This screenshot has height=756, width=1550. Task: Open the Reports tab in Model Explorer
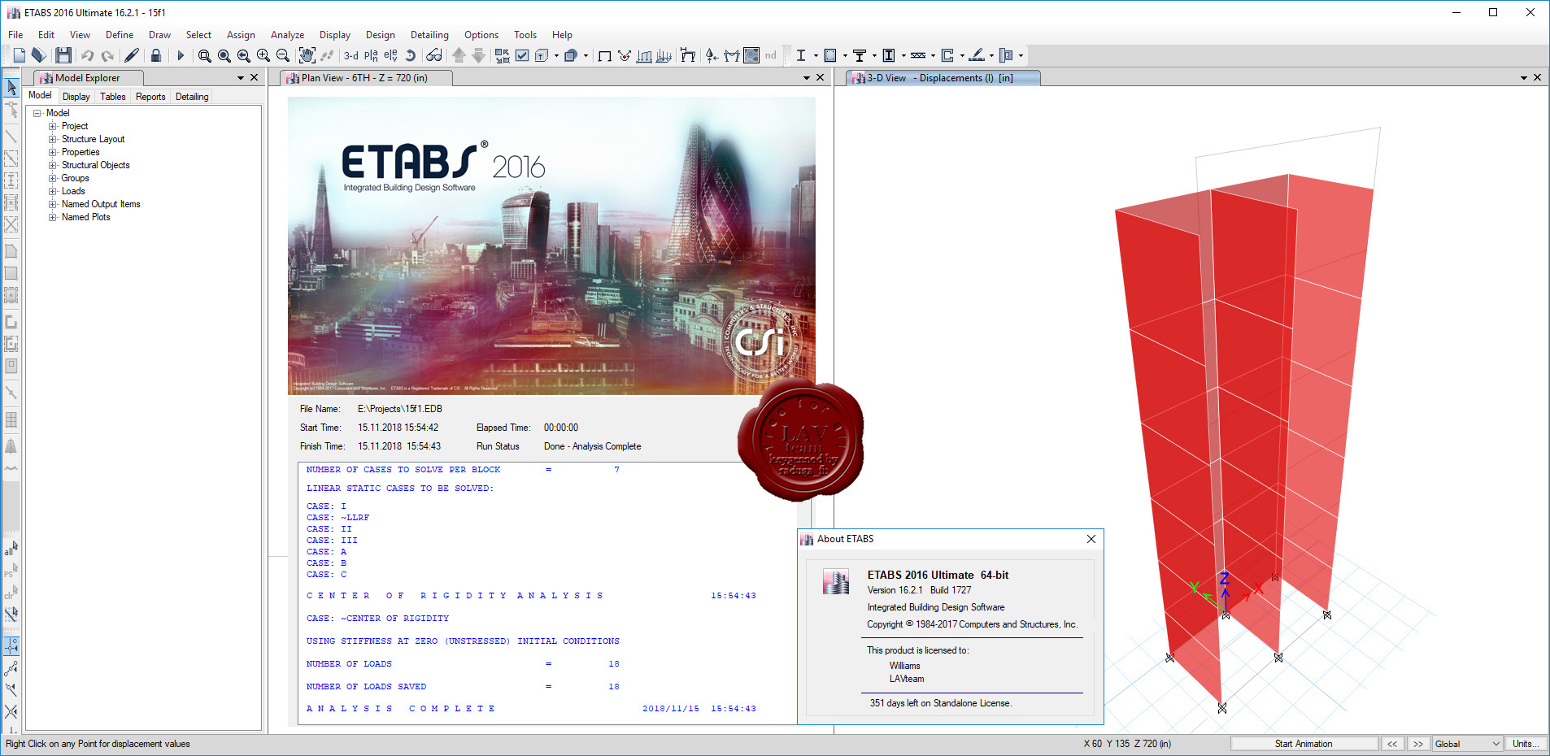[x=150, y=97]
